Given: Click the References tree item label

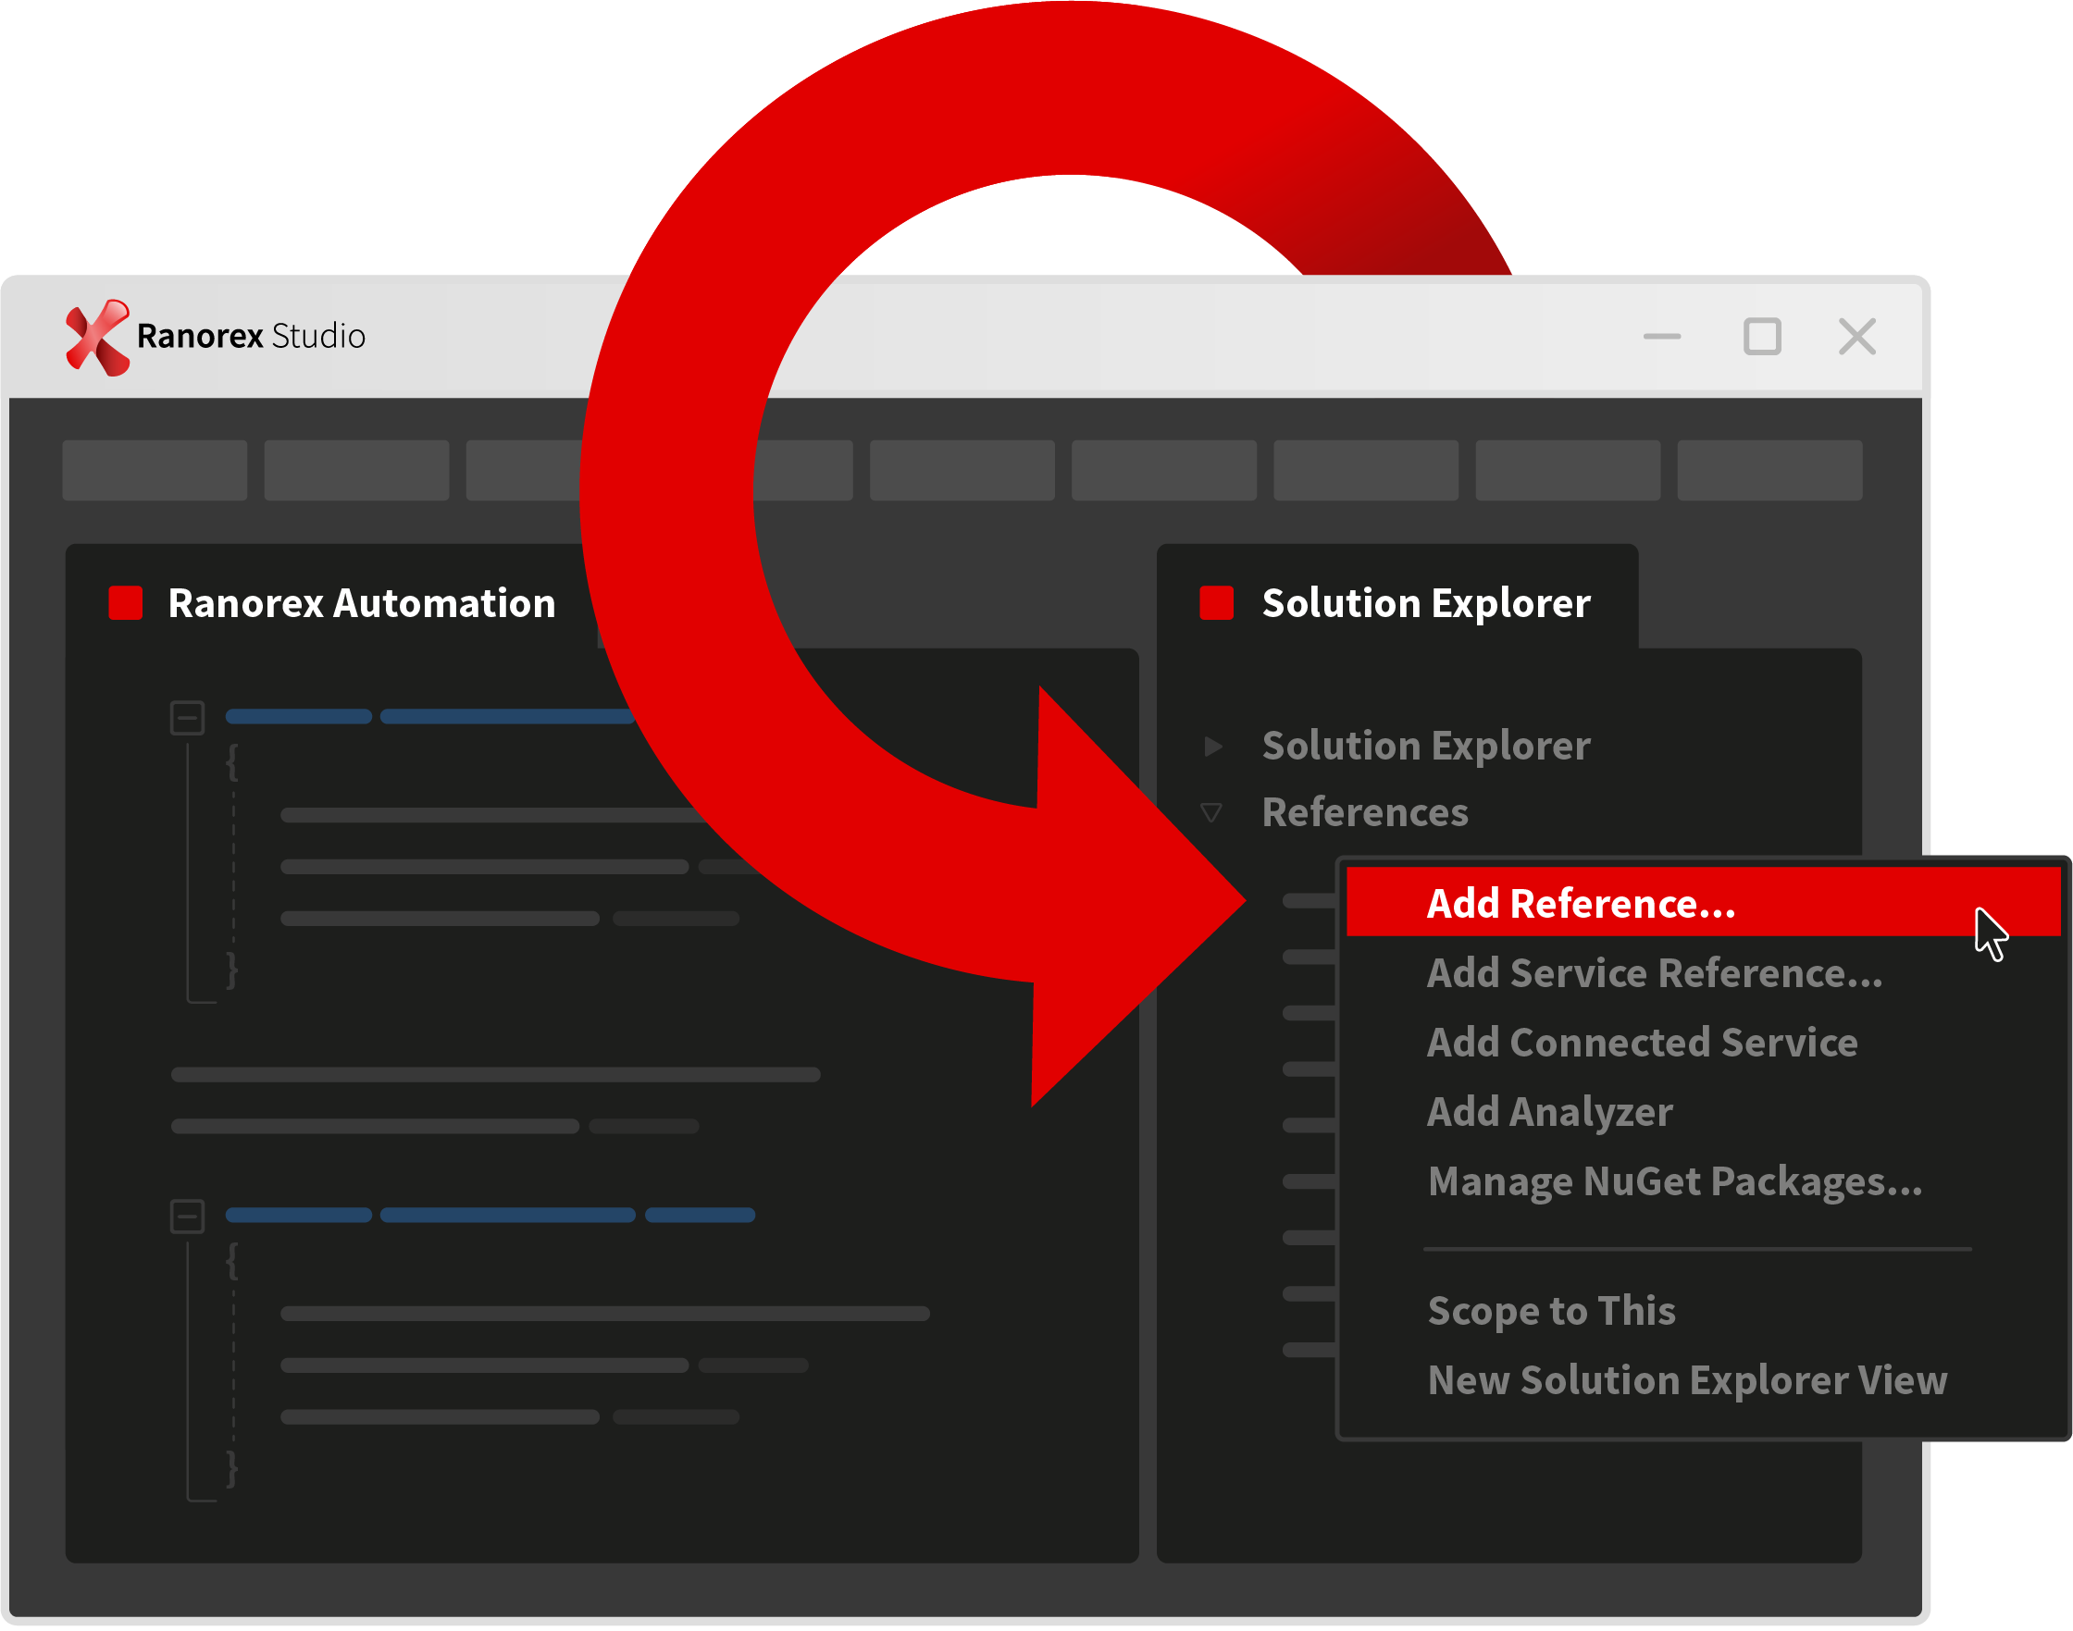Looking at the screenshot, I should (x=1365, y=812).
